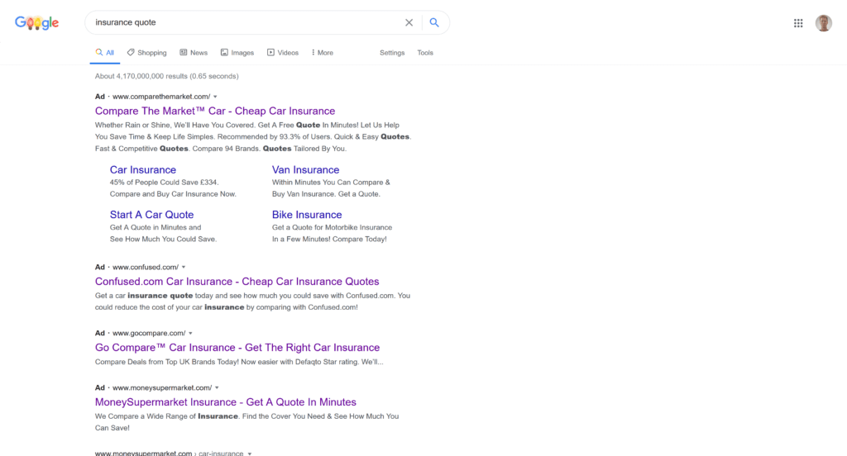
Task: Expand the gocompare.com ad dropdown arrow
Action: pos(190,334)
